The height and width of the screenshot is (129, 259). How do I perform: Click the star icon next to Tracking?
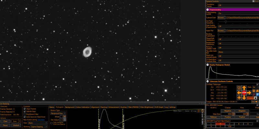coord(255,98)
